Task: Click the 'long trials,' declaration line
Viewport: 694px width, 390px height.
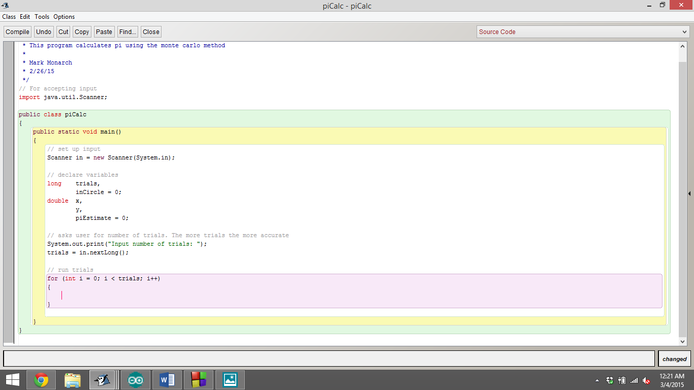Action: coord(74,183)
